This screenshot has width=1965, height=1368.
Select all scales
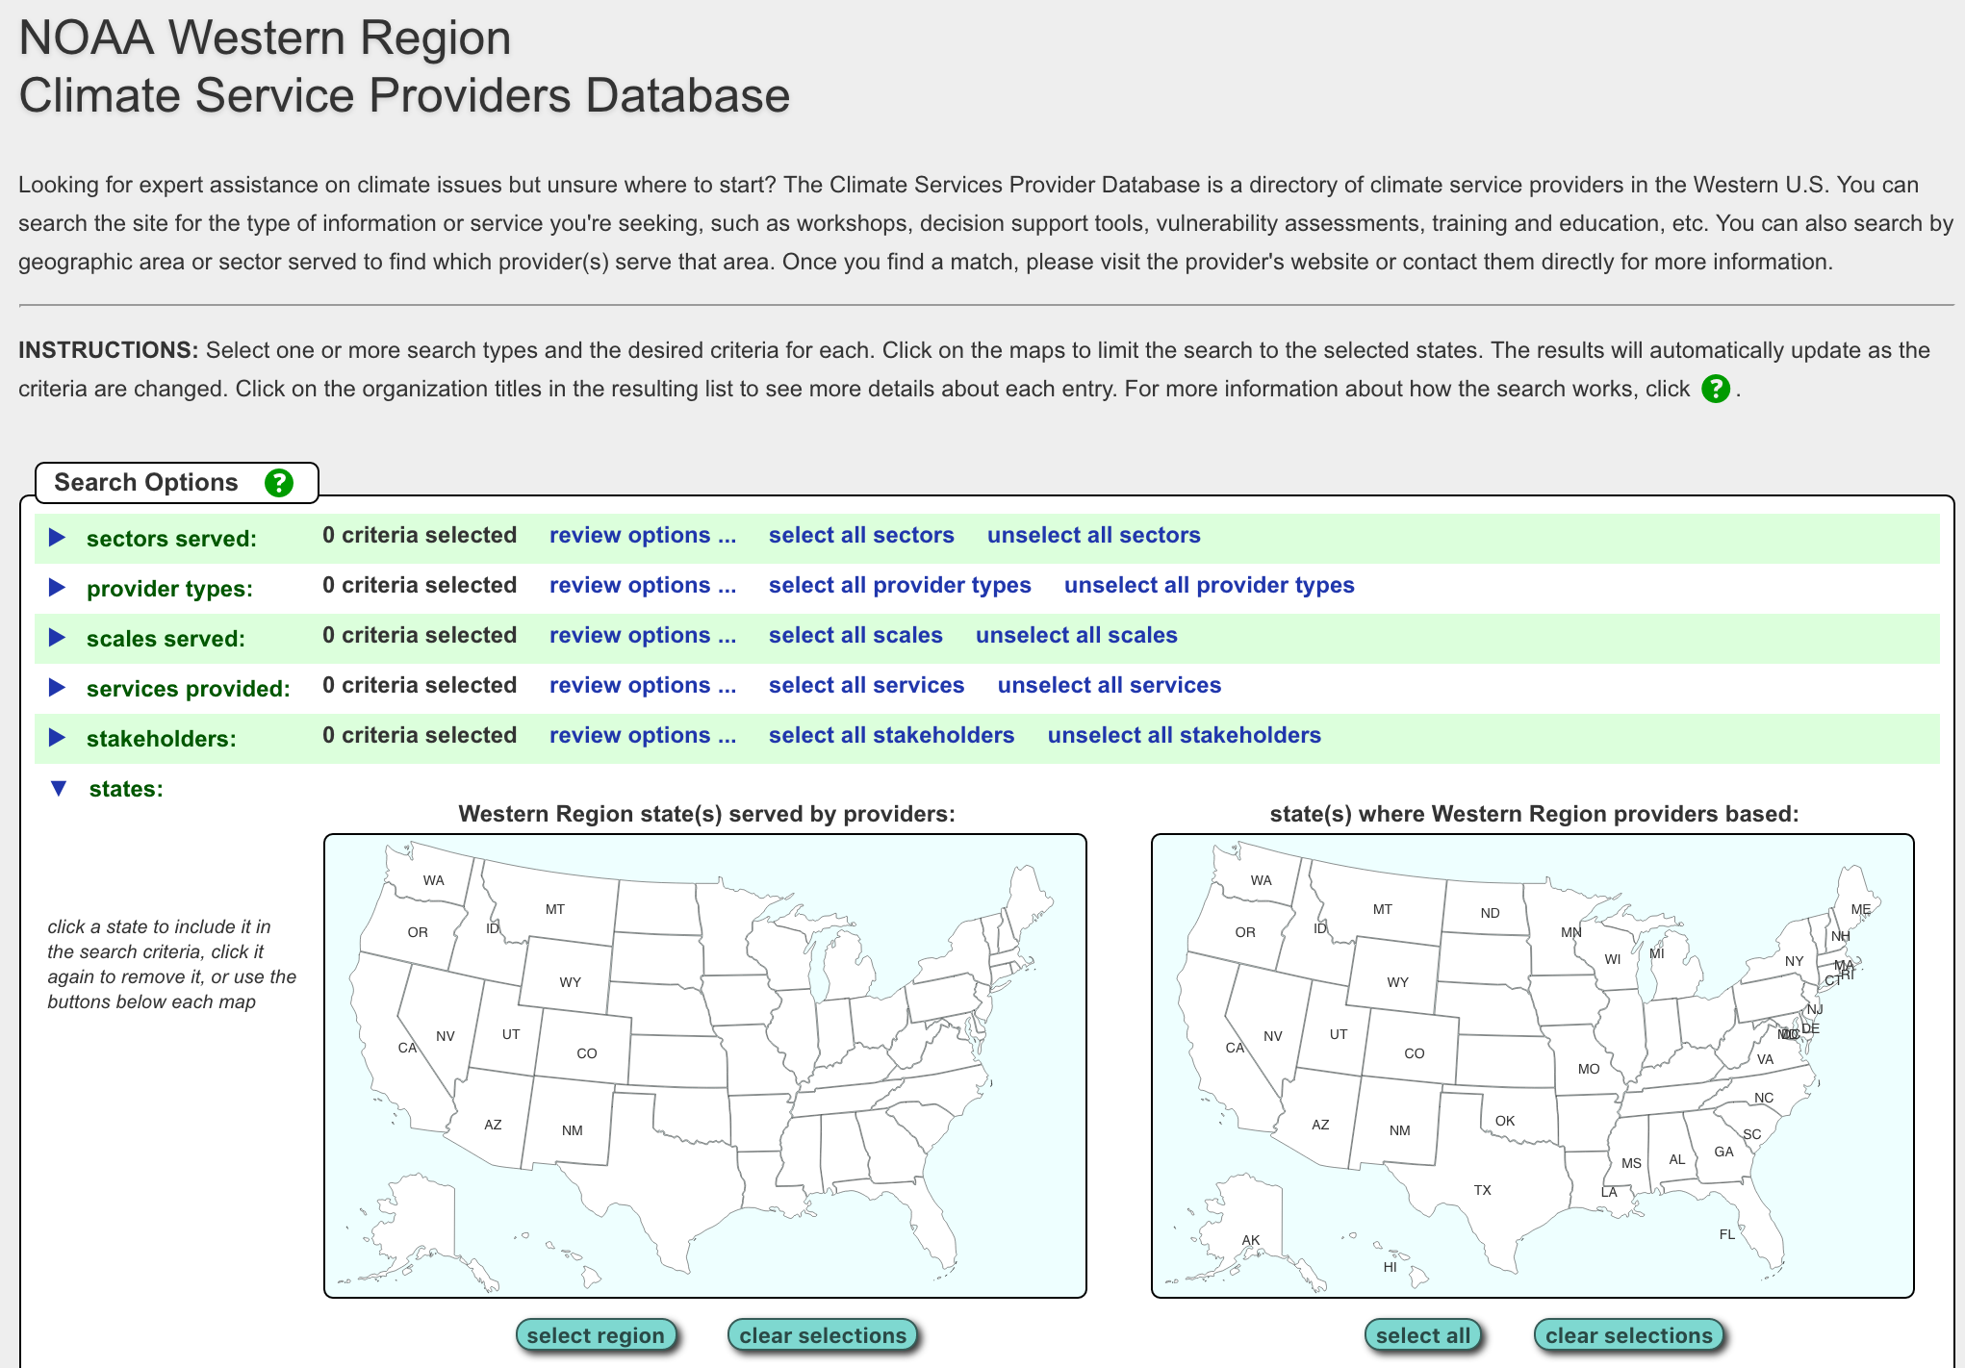click(855, 635)
